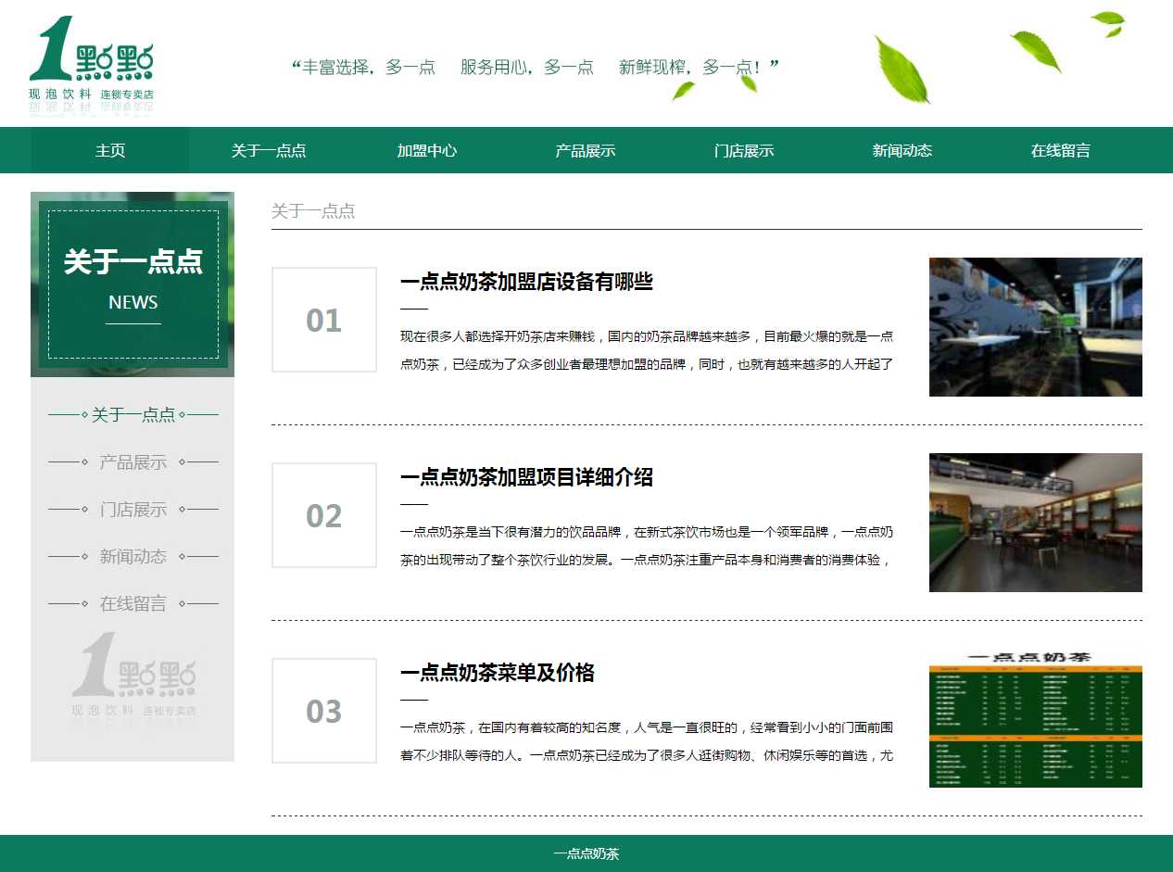Choose 新闻动态 in the left sidebar
Image resolution: width=1173 pixels, height=872 pixels.
pos(133,556)
